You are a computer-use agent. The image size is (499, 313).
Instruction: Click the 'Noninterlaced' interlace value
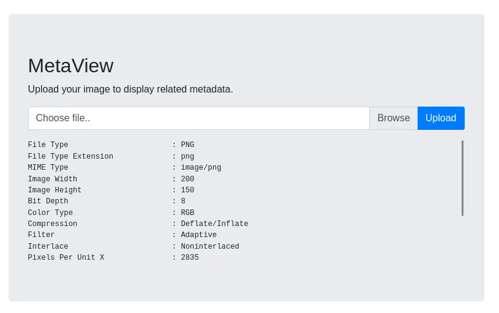[210, 247]
